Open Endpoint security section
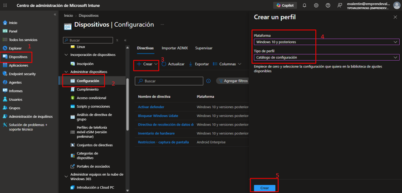This screenshot has width=402, height=193. [22, 74]
